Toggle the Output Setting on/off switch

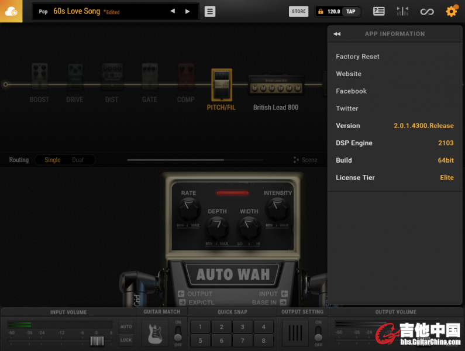tap(318, 333)
